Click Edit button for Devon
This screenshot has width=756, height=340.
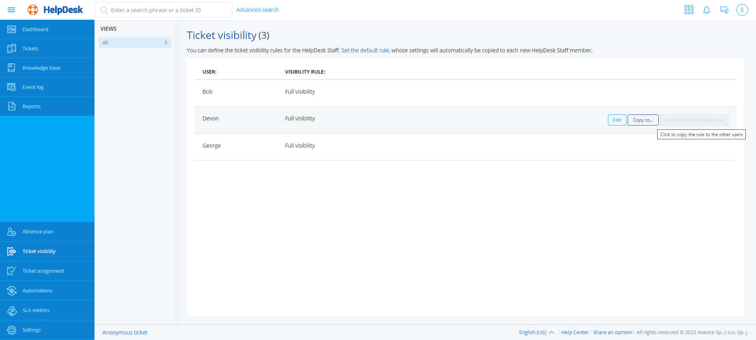[x=617, y=120]
